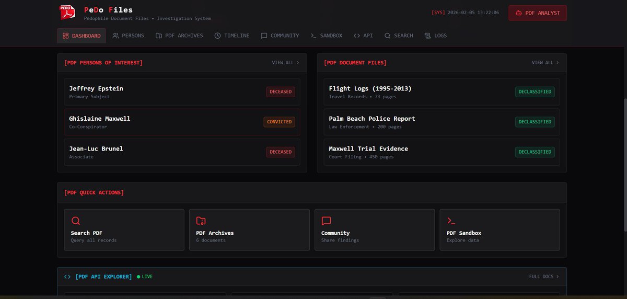Viewport: 627px width, 299px height.
Task: Switch to the Community tab
Action: tap(280, 36)
